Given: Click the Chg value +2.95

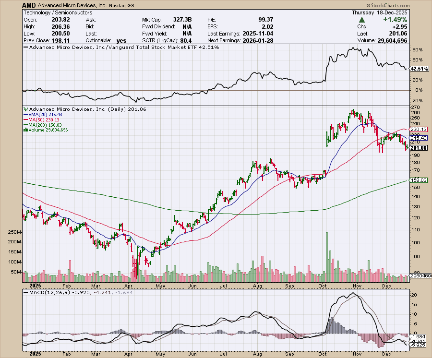Looking at the screenshot, I should (399, 27).
